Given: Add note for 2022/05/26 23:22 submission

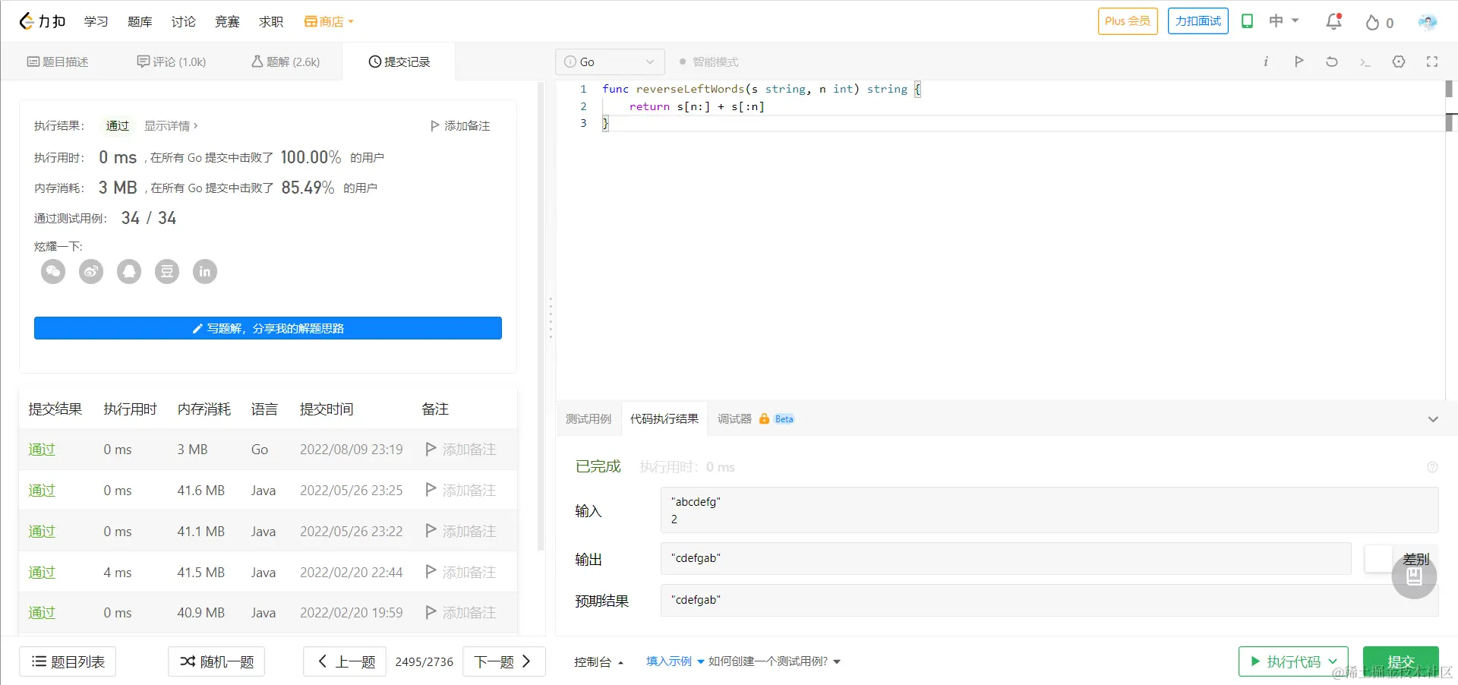Looking at the screenshot, I should click(x=460, y=532).
